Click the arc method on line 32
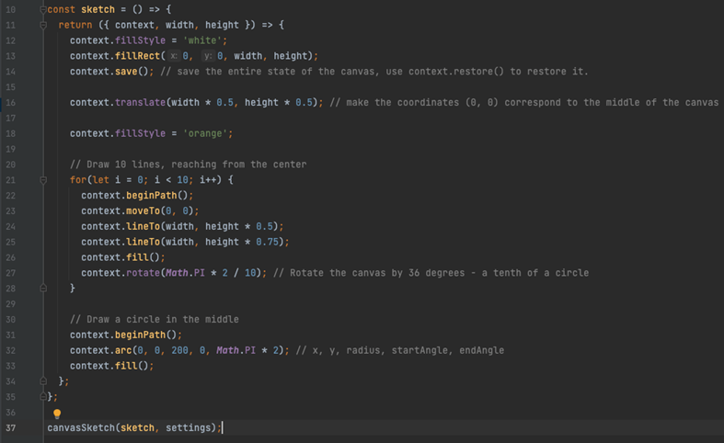724x443 pixels. coord(123,350)
